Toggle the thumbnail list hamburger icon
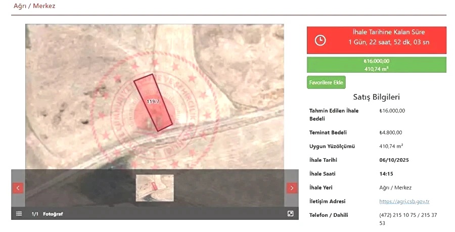The height and width of the screenshot is (232, 455). click(x=19, y=214)
